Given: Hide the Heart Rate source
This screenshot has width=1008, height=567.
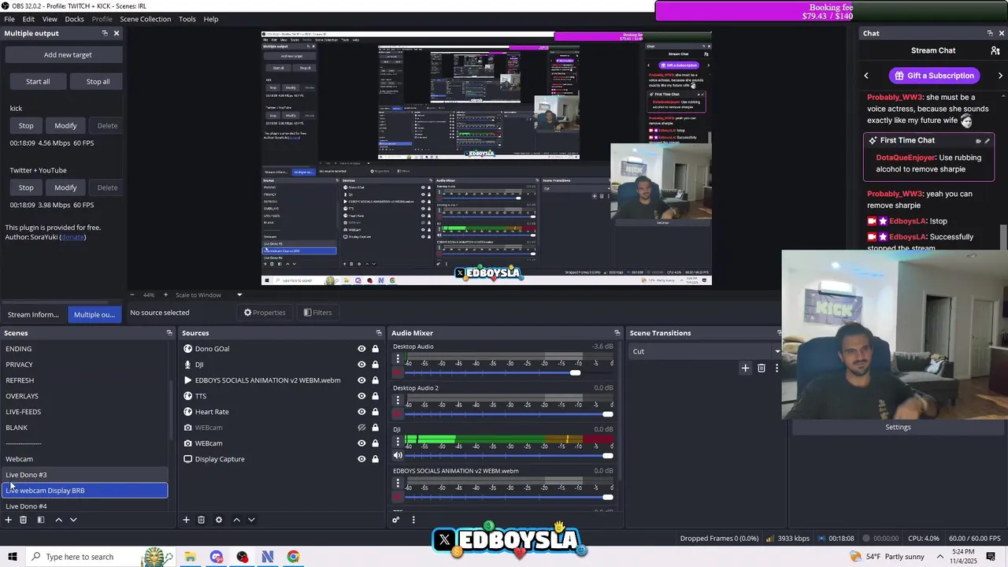Looking at the screenshot, I should point(361,412).
